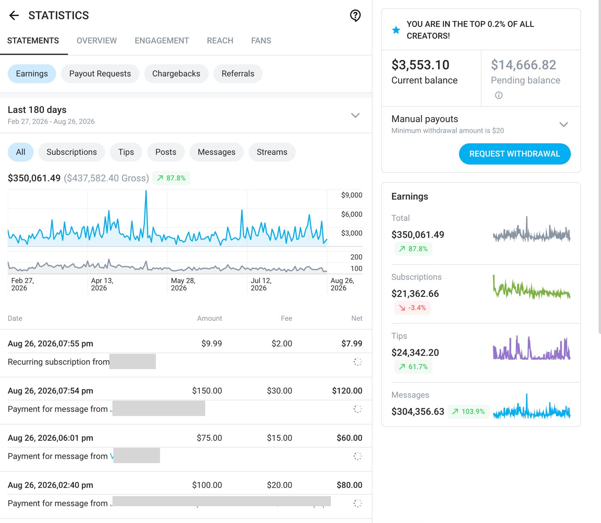Click status icon on $7.99 subscription row
Image resolution: width=601 pixels, height=523 pixels.
tap(358, 362)
